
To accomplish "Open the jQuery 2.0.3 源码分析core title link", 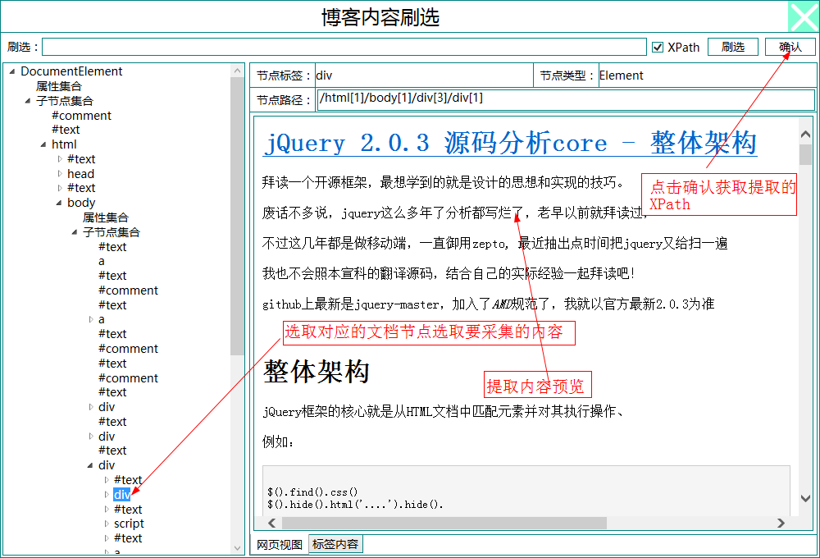I will pos(510,143).
